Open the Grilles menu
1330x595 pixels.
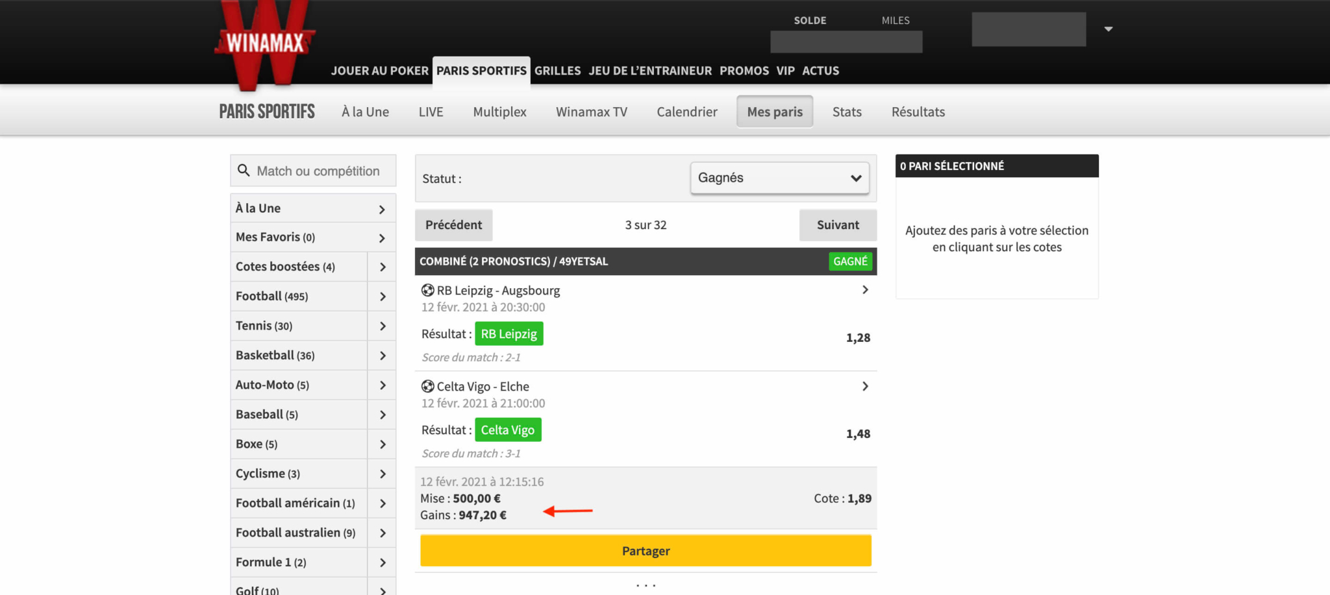click(558, 71)
